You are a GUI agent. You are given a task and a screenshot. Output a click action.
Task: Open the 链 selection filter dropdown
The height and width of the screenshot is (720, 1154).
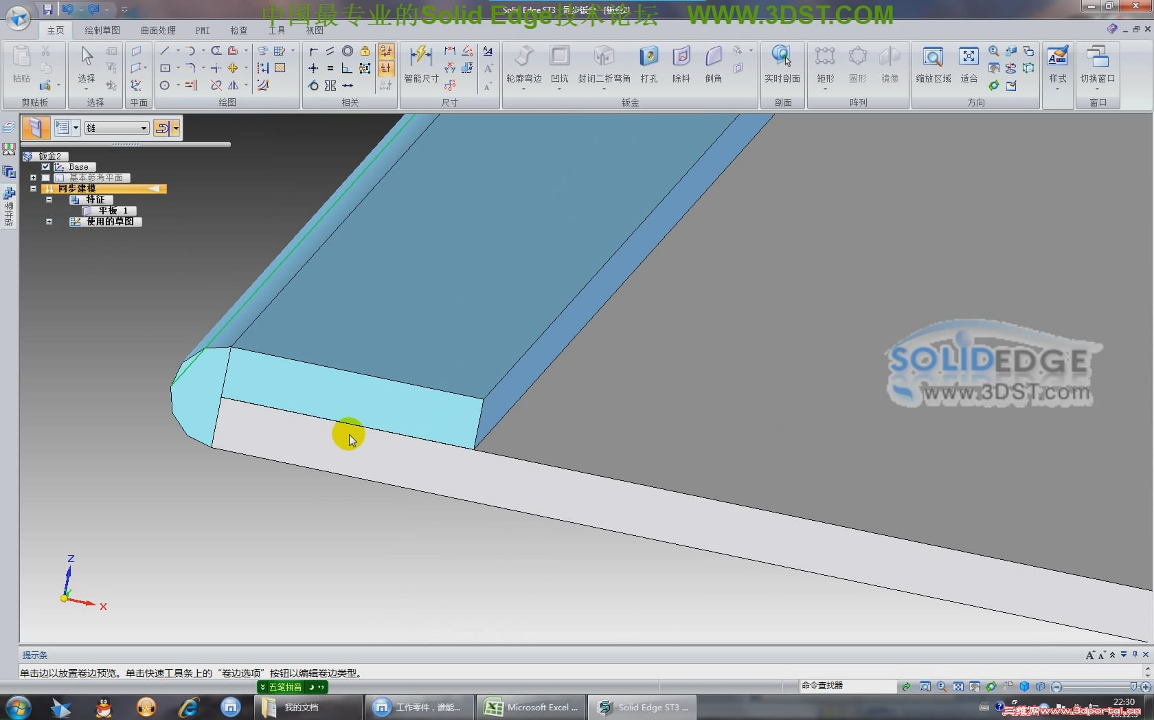tap(143, 127)
